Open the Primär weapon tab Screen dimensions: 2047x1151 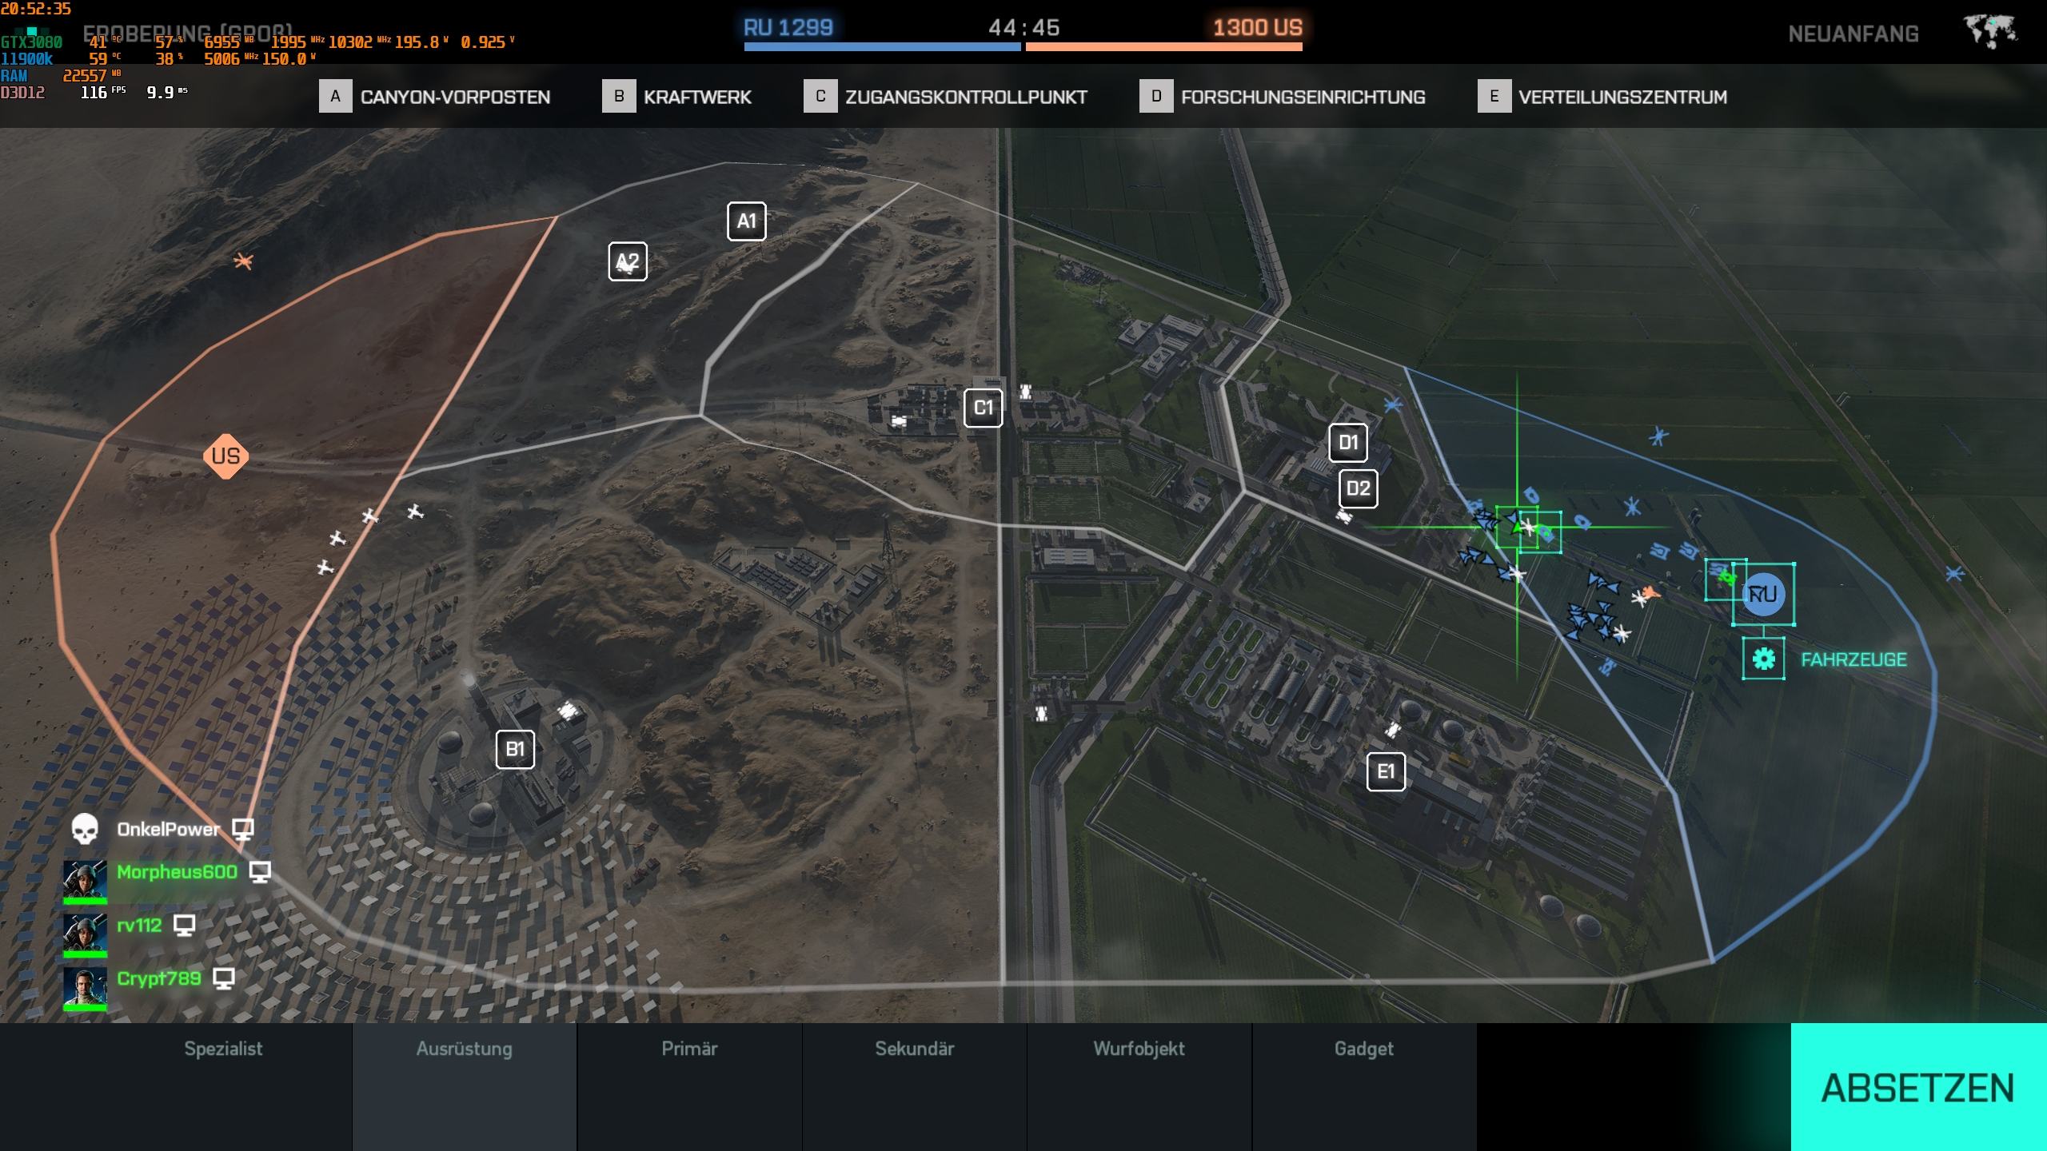pyautogui.click(x=690, y=1086)
